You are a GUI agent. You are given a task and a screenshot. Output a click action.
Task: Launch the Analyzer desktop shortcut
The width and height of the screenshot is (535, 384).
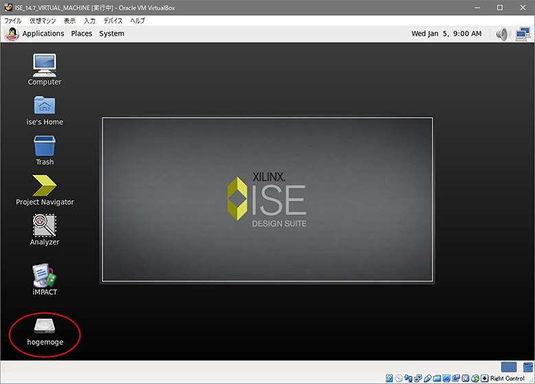pos(45,230)
